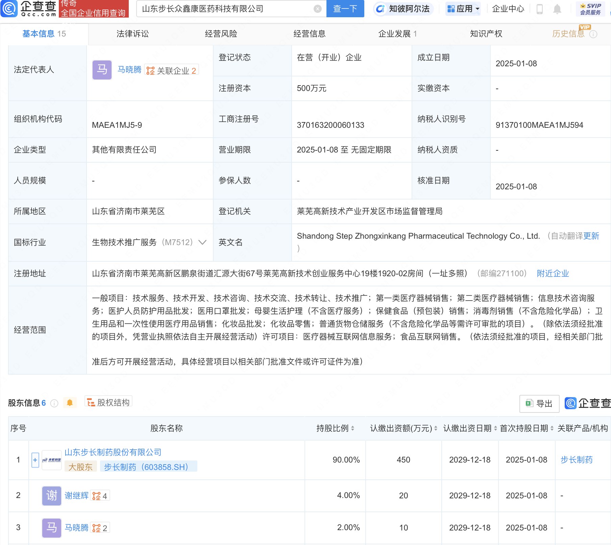
Task: Select the registration number 370163200060133
Action: click(x=331, y=125)
